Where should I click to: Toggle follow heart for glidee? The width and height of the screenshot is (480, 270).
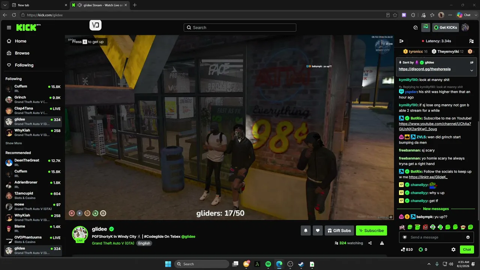click(x=318, y=231)
